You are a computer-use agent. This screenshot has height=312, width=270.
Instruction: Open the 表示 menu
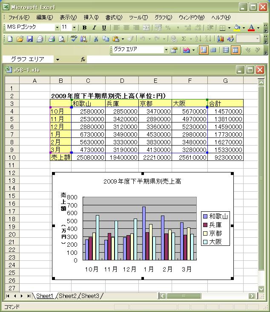click(68, 17)
